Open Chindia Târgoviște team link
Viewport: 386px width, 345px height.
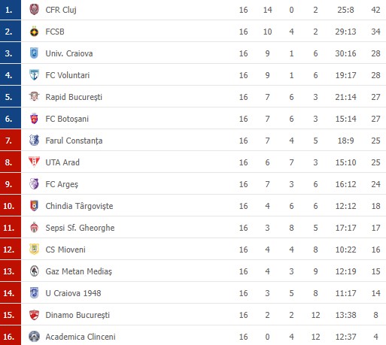pos(79,206)
